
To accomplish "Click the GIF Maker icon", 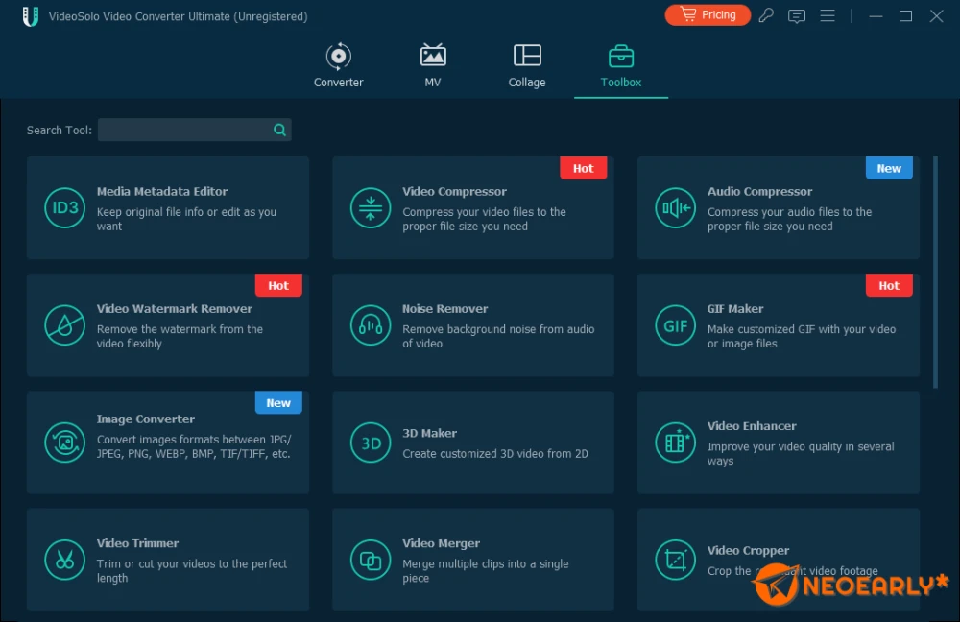I will pyautogui.click(x=675, y=325).
